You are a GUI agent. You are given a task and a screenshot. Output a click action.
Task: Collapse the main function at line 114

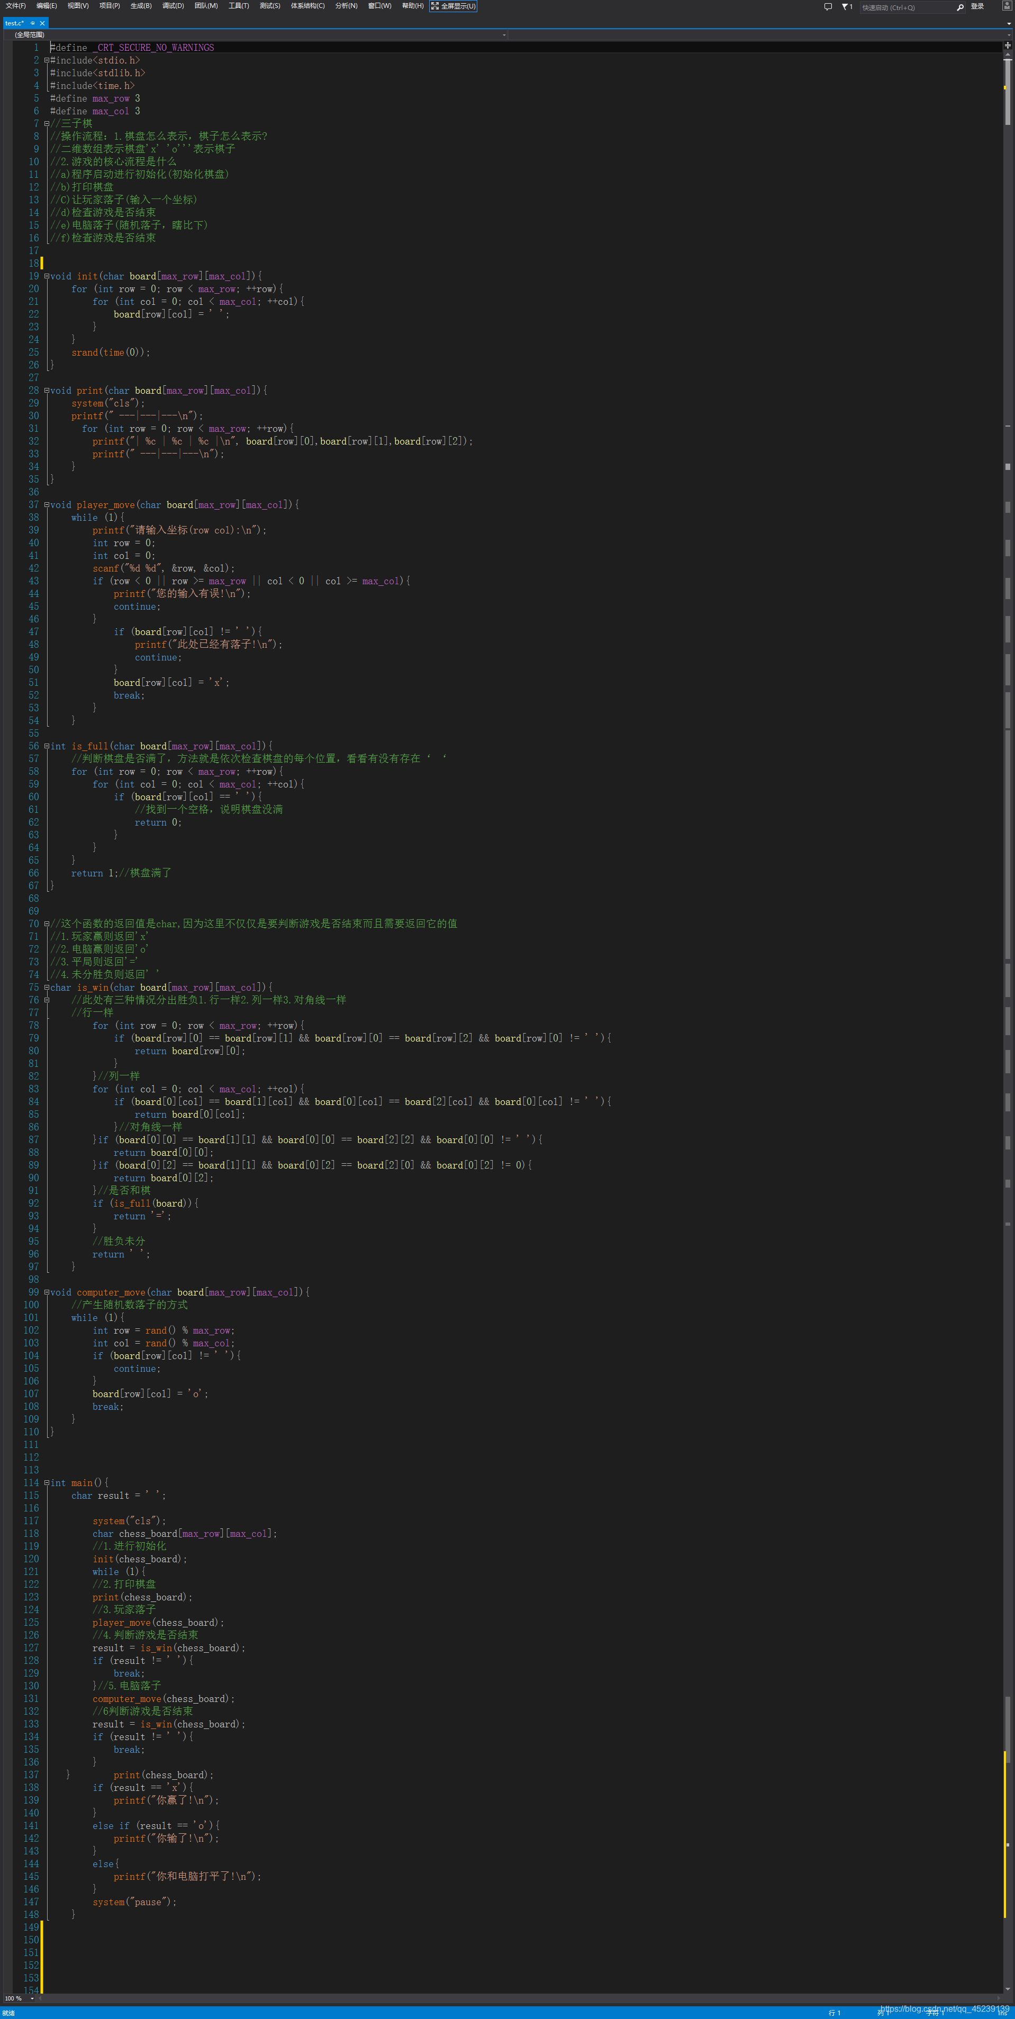tap(46, 1483)
